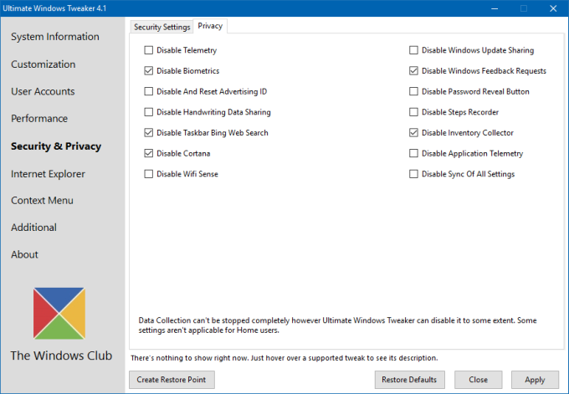
Task: Check Disable Handwriting Data Sharing
Action: point(149,112)
